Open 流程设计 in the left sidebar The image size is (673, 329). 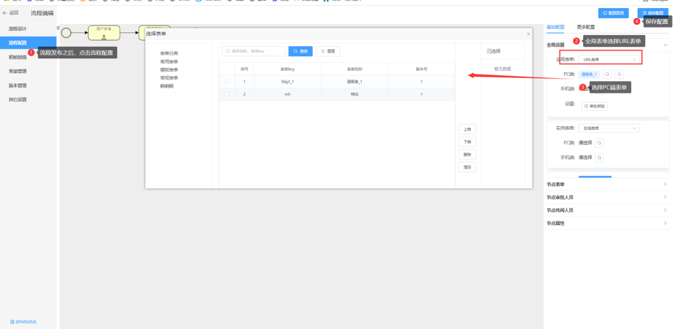[x=18, y=28]
